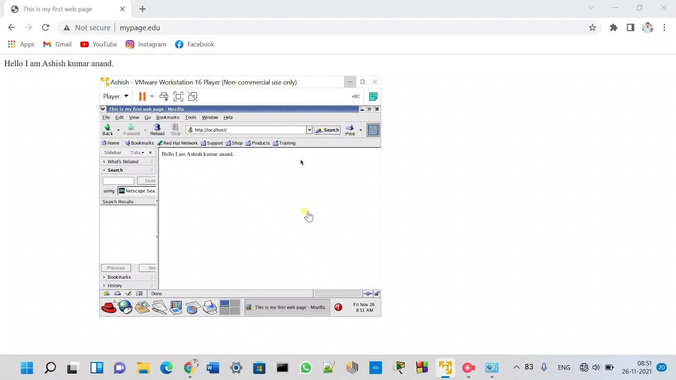Open Windows Start button on taskbar

click(x=27, y=368)
